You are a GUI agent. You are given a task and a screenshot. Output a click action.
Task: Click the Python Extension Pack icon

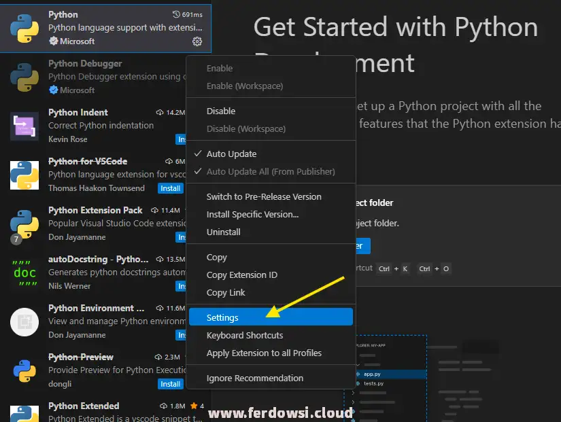click(x=24, y=224)
